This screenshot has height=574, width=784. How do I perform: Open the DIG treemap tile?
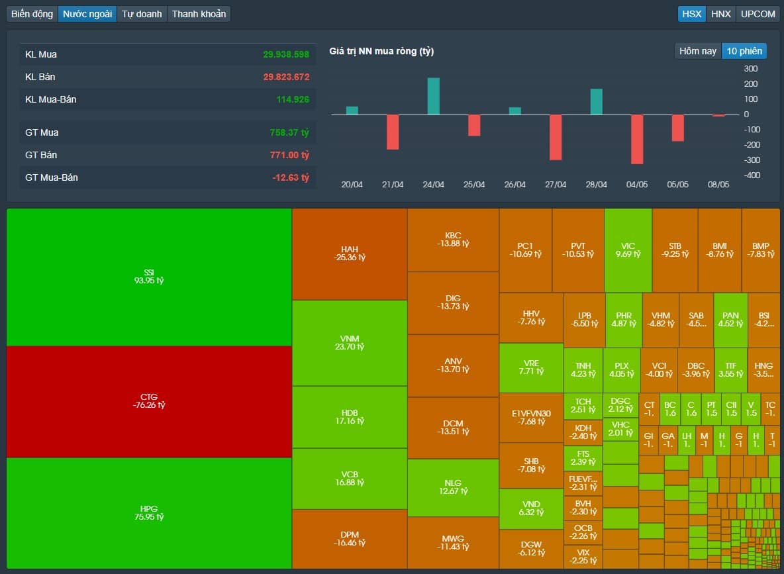click(x=453, y=303)
